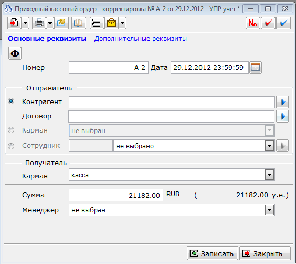Image resolution: width=296 pixels, height=264 pixels.
Task: Click the Записать button
Action: click(213, 253)
